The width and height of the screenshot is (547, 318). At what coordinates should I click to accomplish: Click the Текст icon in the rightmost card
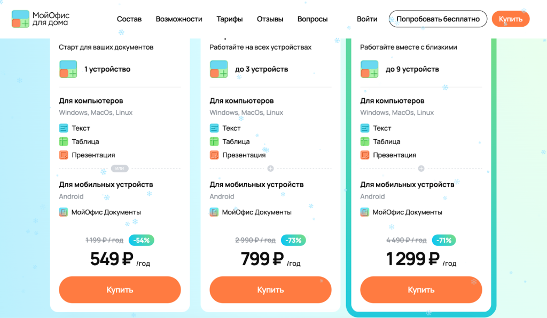(x=366, y=128)
